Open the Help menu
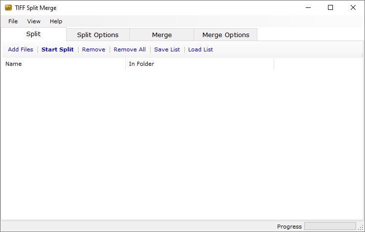 pyautogui.click(x=56, y=21)
